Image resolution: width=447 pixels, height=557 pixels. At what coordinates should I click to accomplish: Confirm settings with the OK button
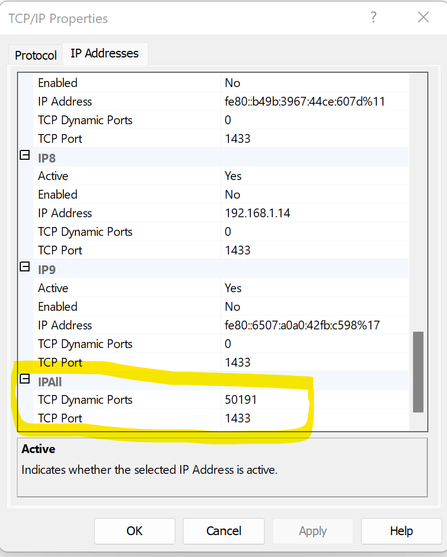coord(134,531)
